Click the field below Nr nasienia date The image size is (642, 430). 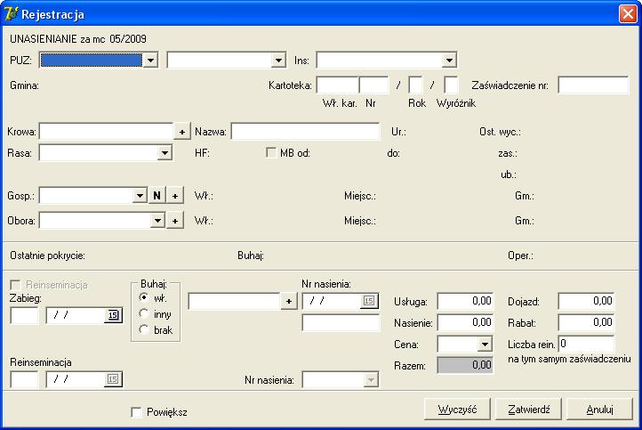(341, 322)
